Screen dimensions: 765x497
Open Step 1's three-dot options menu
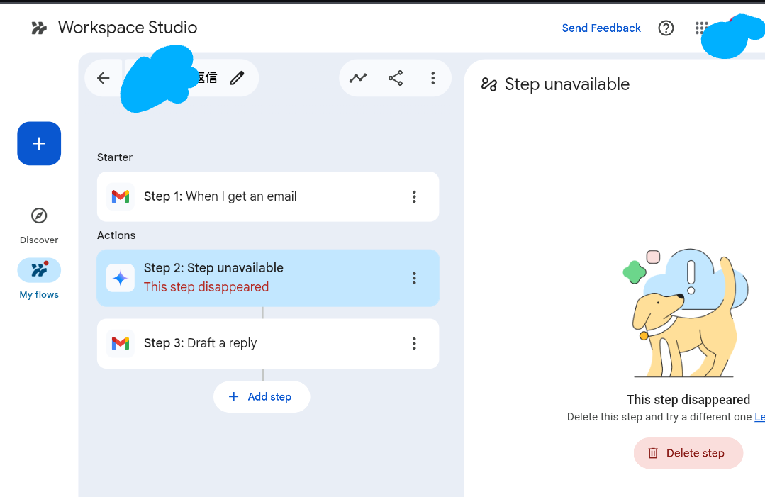click(415, 197)
